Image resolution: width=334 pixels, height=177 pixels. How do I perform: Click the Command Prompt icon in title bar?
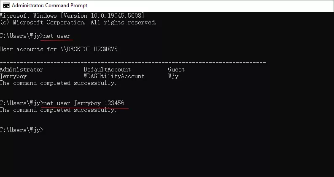[6, 5]
